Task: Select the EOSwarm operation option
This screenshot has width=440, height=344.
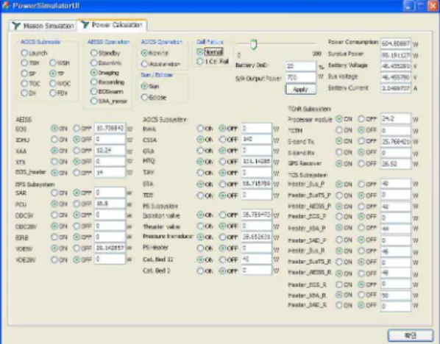Action: pos(94,91)
